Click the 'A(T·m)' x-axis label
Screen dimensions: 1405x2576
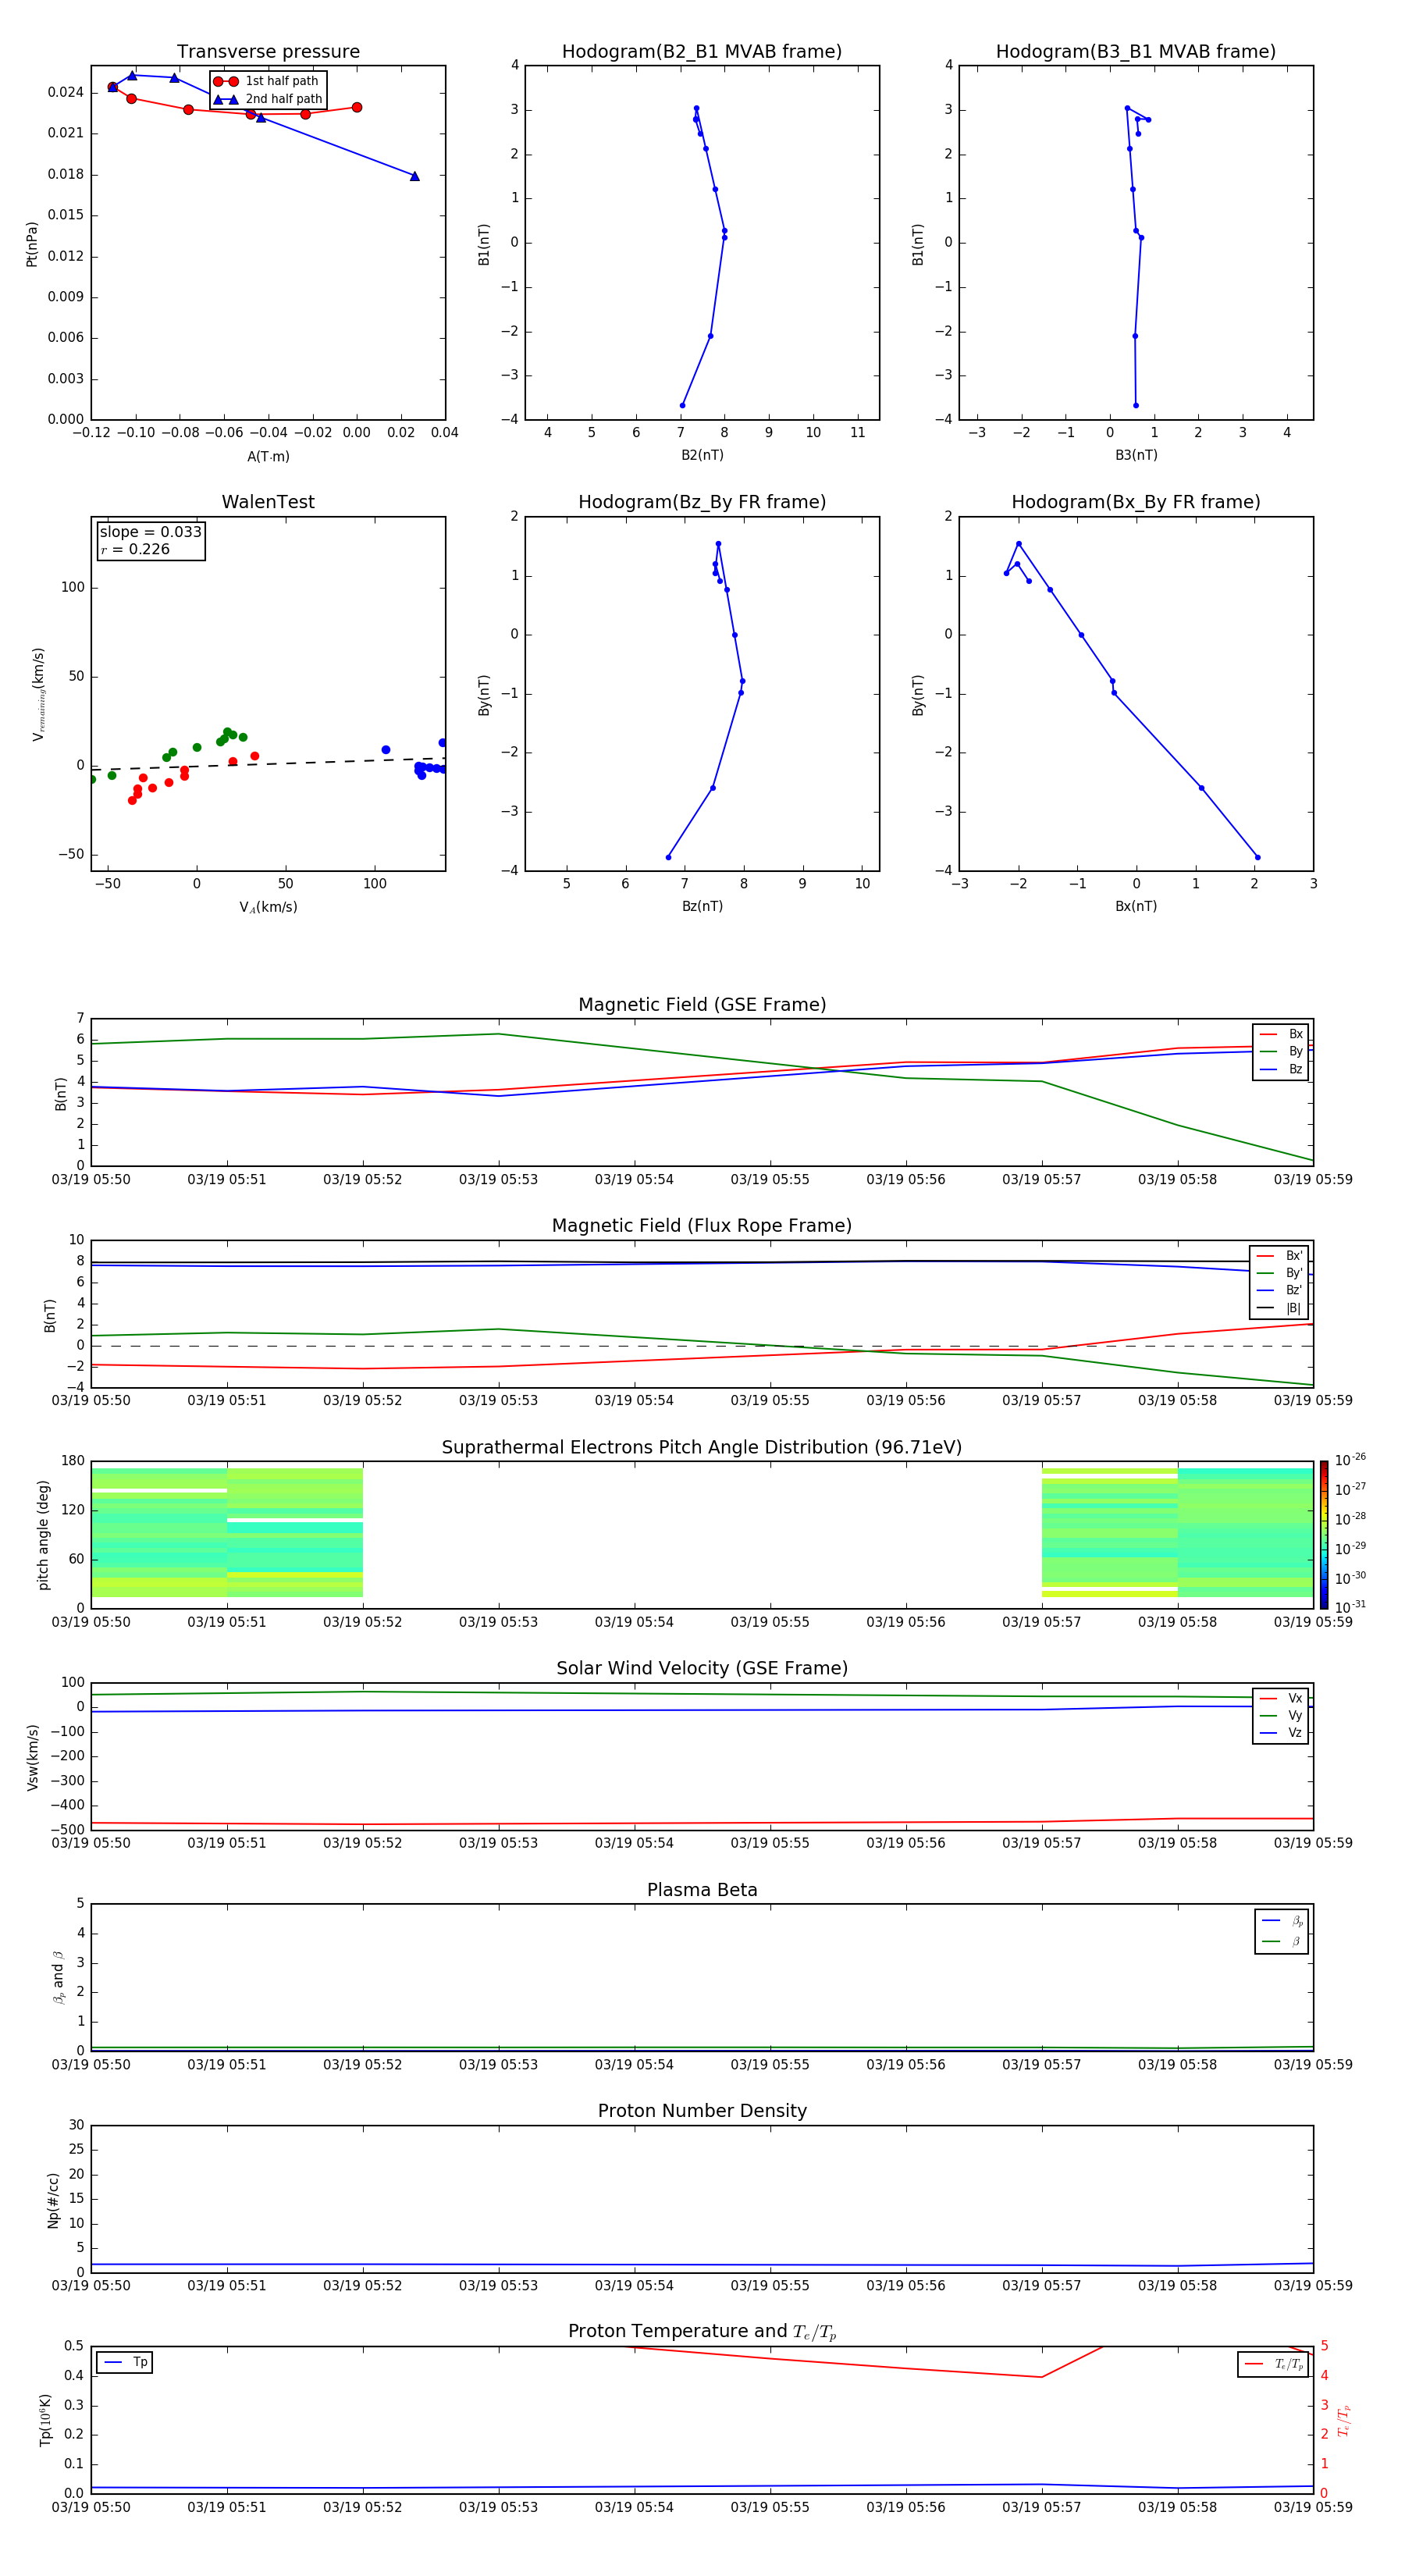coord(268,457)
